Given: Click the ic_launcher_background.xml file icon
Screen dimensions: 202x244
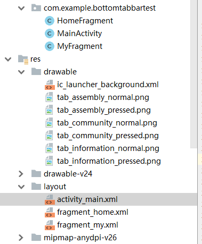Looking at the screenshot, I should (50, 85).
